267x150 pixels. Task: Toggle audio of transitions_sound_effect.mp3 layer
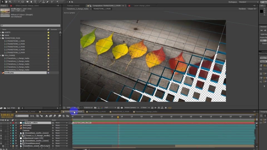[3, 146]
